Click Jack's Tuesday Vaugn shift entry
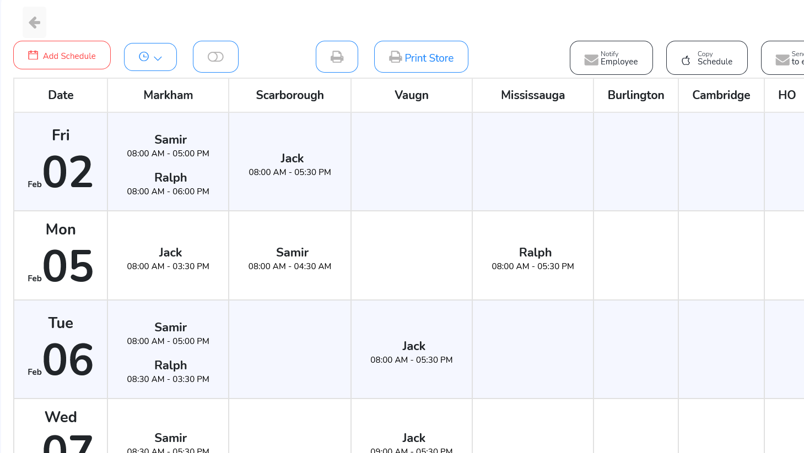 (412, 352)
